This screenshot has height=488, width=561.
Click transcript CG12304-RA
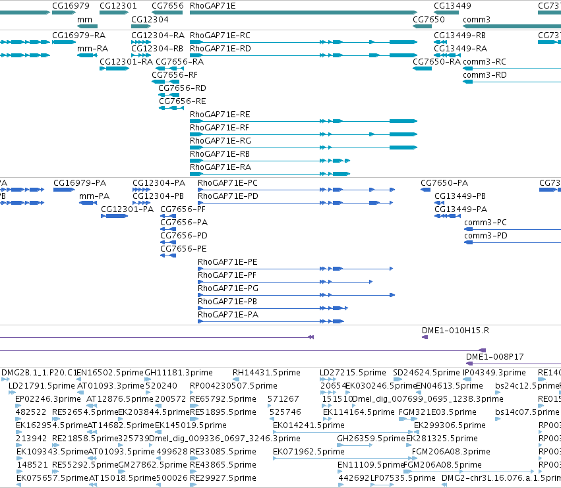pos(158,36)
